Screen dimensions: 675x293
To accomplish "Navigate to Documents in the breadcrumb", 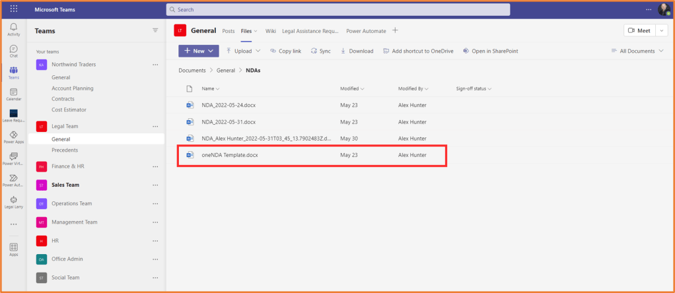I will tap(192, 70).
